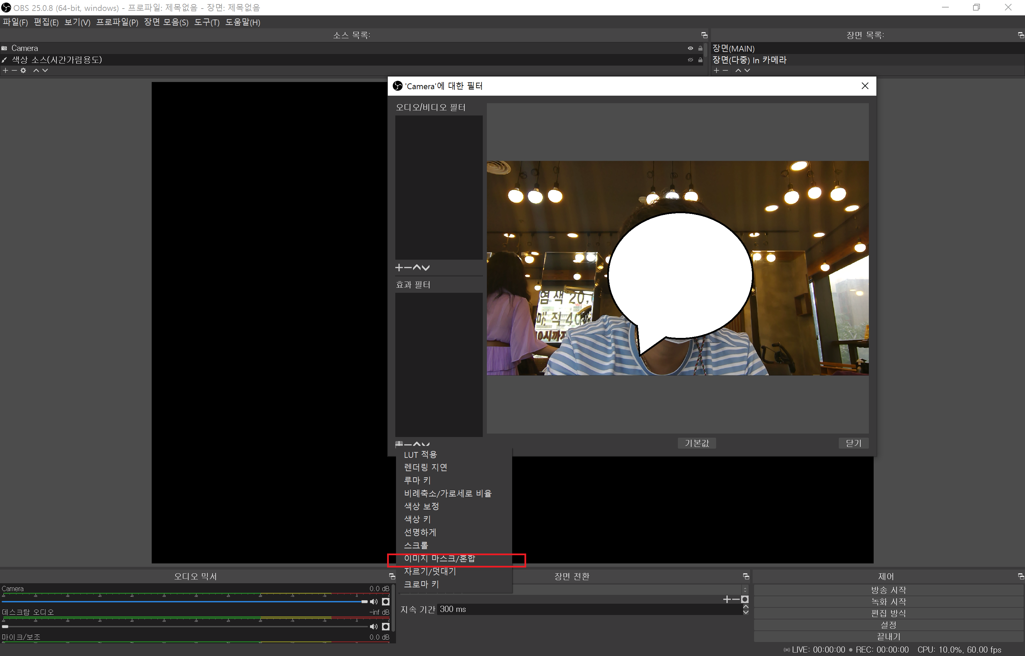Move audio/video filter down
The height and width of the screenshot is (656, 1025).
coord(425,268)
